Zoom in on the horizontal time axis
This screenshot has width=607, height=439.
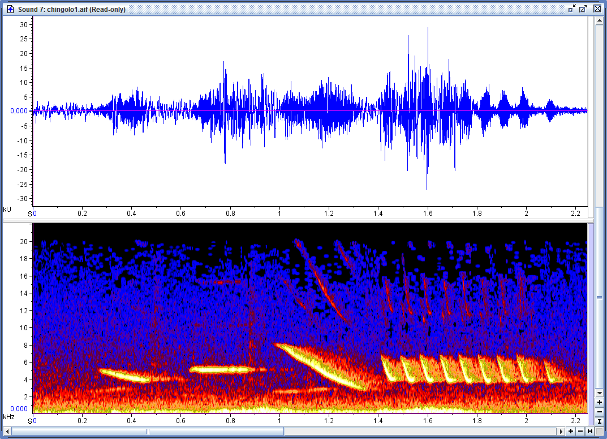(x=571, y=432)
